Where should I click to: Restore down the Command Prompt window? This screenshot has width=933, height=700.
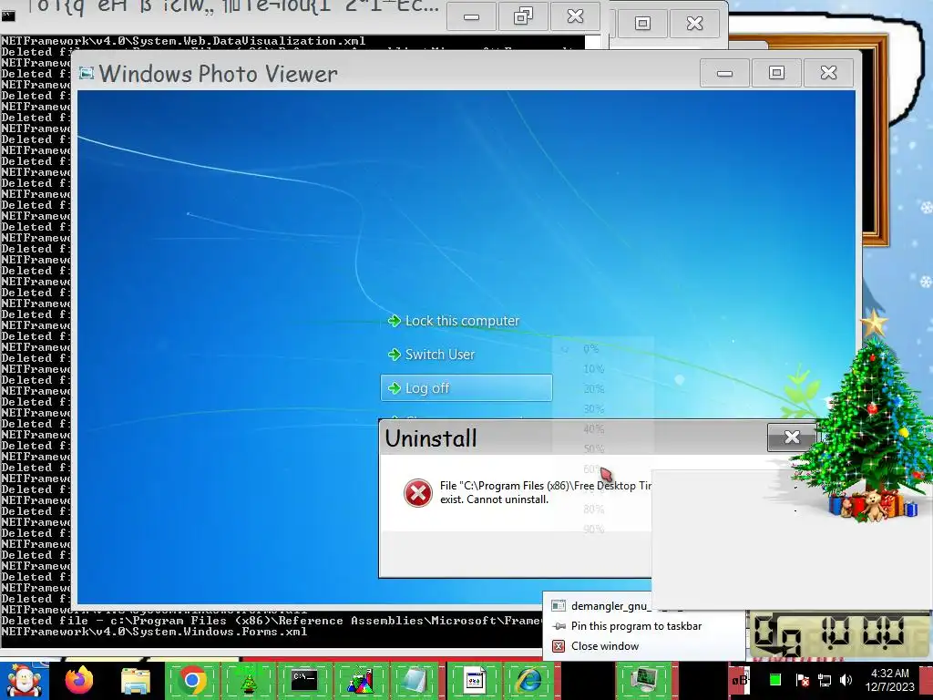pos(523,16)
